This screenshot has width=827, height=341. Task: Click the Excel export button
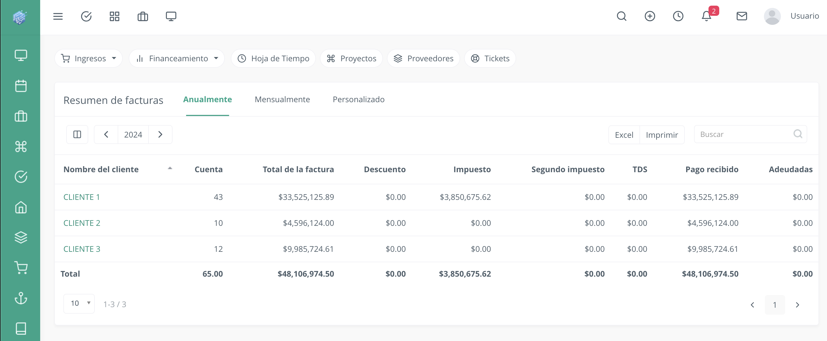click(x=624, y=135)
